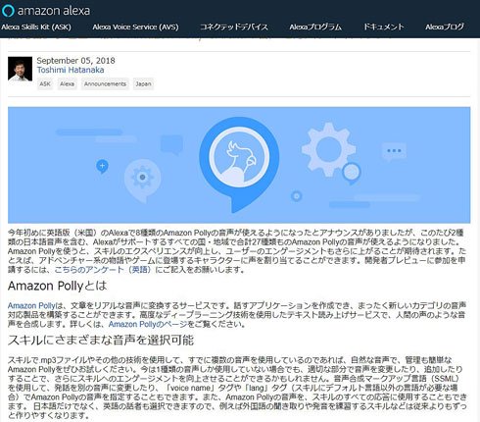
Task: Open the Amazon Pollyのページ link
Action: click(148, 324)
